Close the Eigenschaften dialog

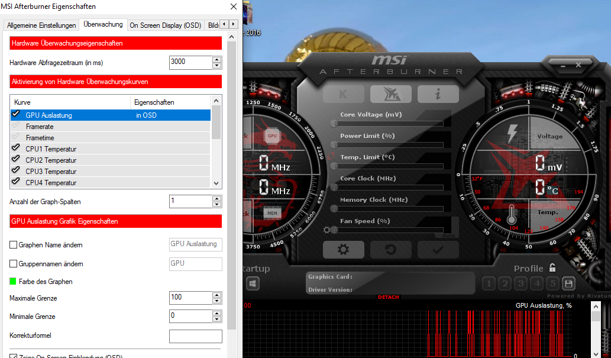click(x=234, y=7)
